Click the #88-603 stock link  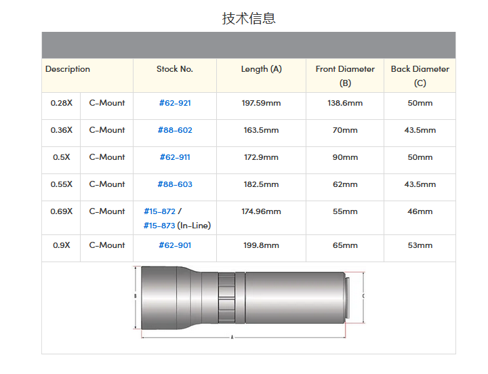point(175,184)
